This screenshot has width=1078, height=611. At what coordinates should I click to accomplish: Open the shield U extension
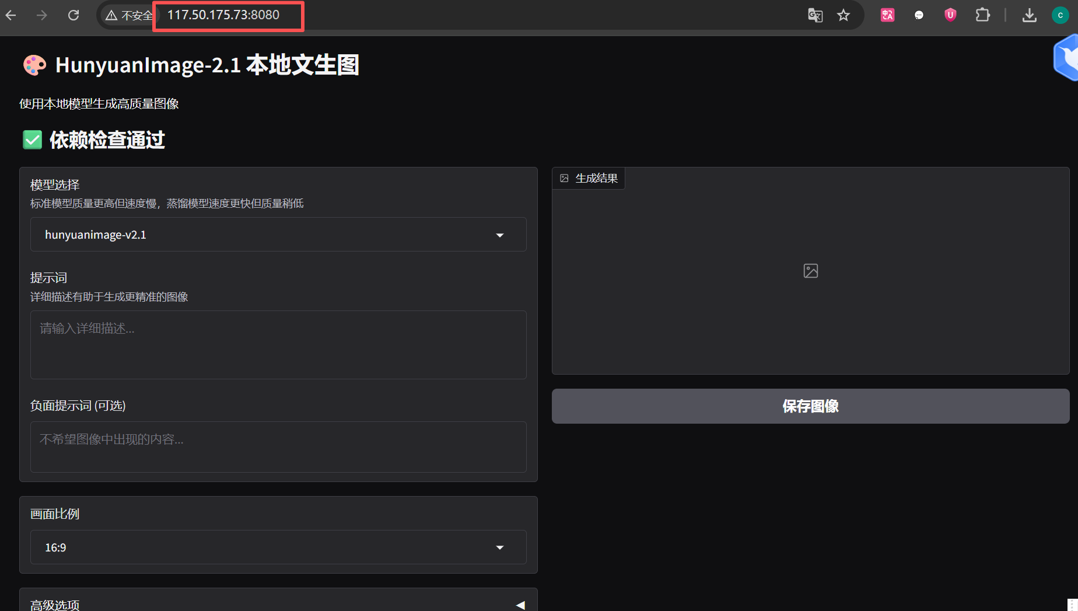pyautogui.click(x=950, y=15)
